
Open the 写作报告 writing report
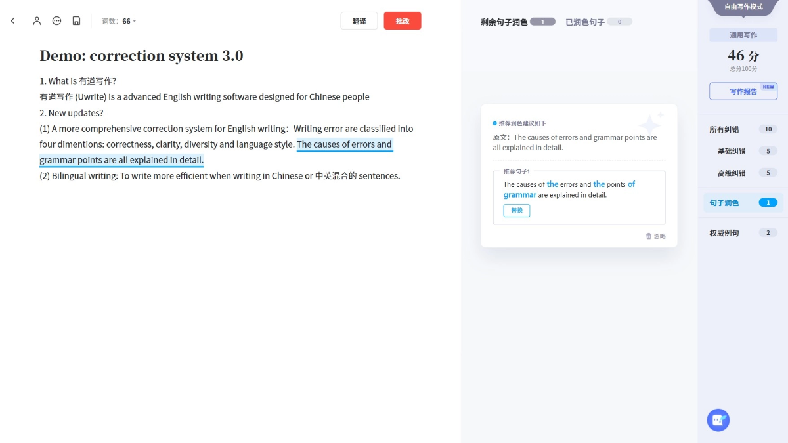(x=743, y=91)
